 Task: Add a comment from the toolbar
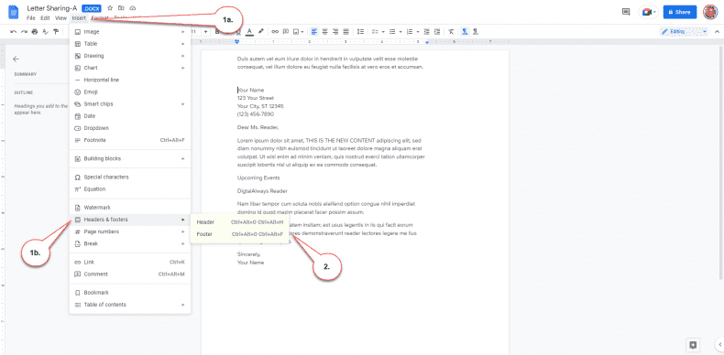[285, 32]
